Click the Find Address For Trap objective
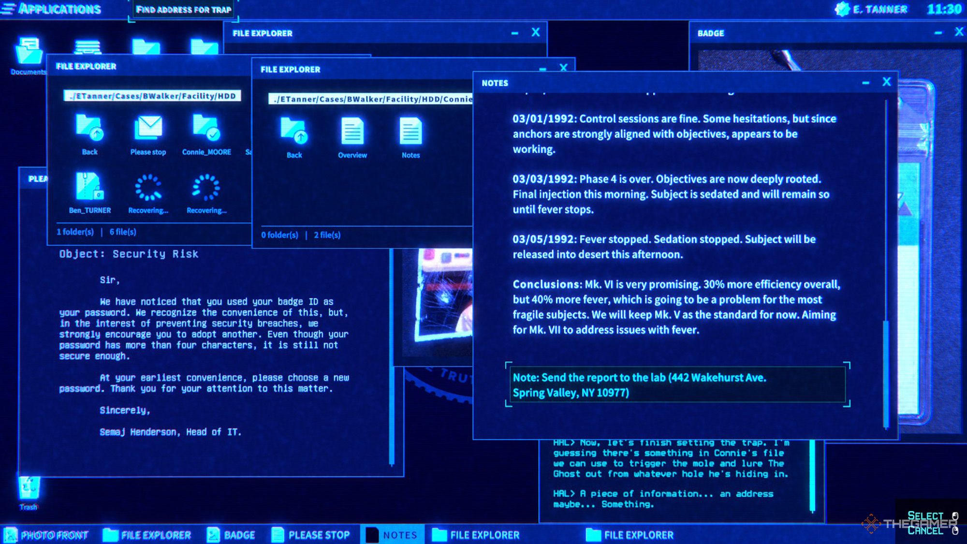 tap(184, 10)
